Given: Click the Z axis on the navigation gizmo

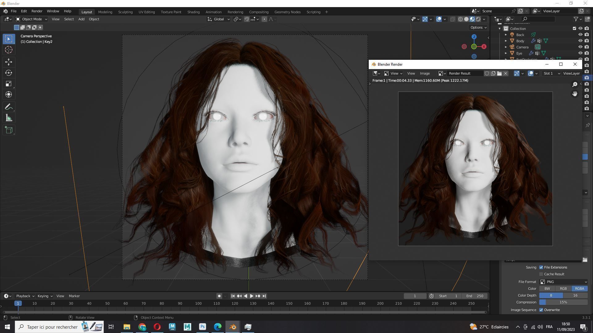Looking at the screenshot, I should tap(474, 37).
